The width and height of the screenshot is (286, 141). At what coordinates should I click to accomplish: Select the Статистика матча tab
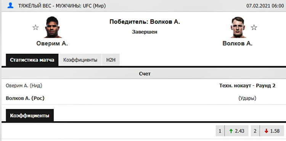(32, 60)
